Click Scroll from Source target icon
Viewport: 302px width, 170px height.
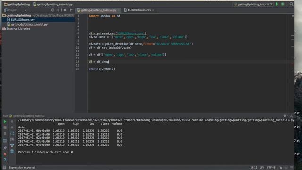point(53,10)
